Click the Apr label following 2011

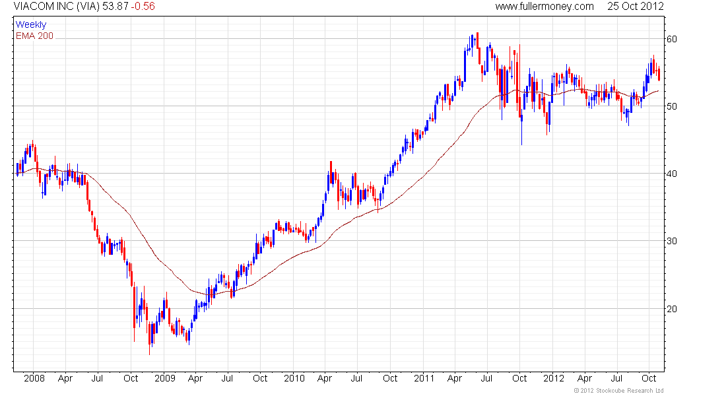click(455, 378)
